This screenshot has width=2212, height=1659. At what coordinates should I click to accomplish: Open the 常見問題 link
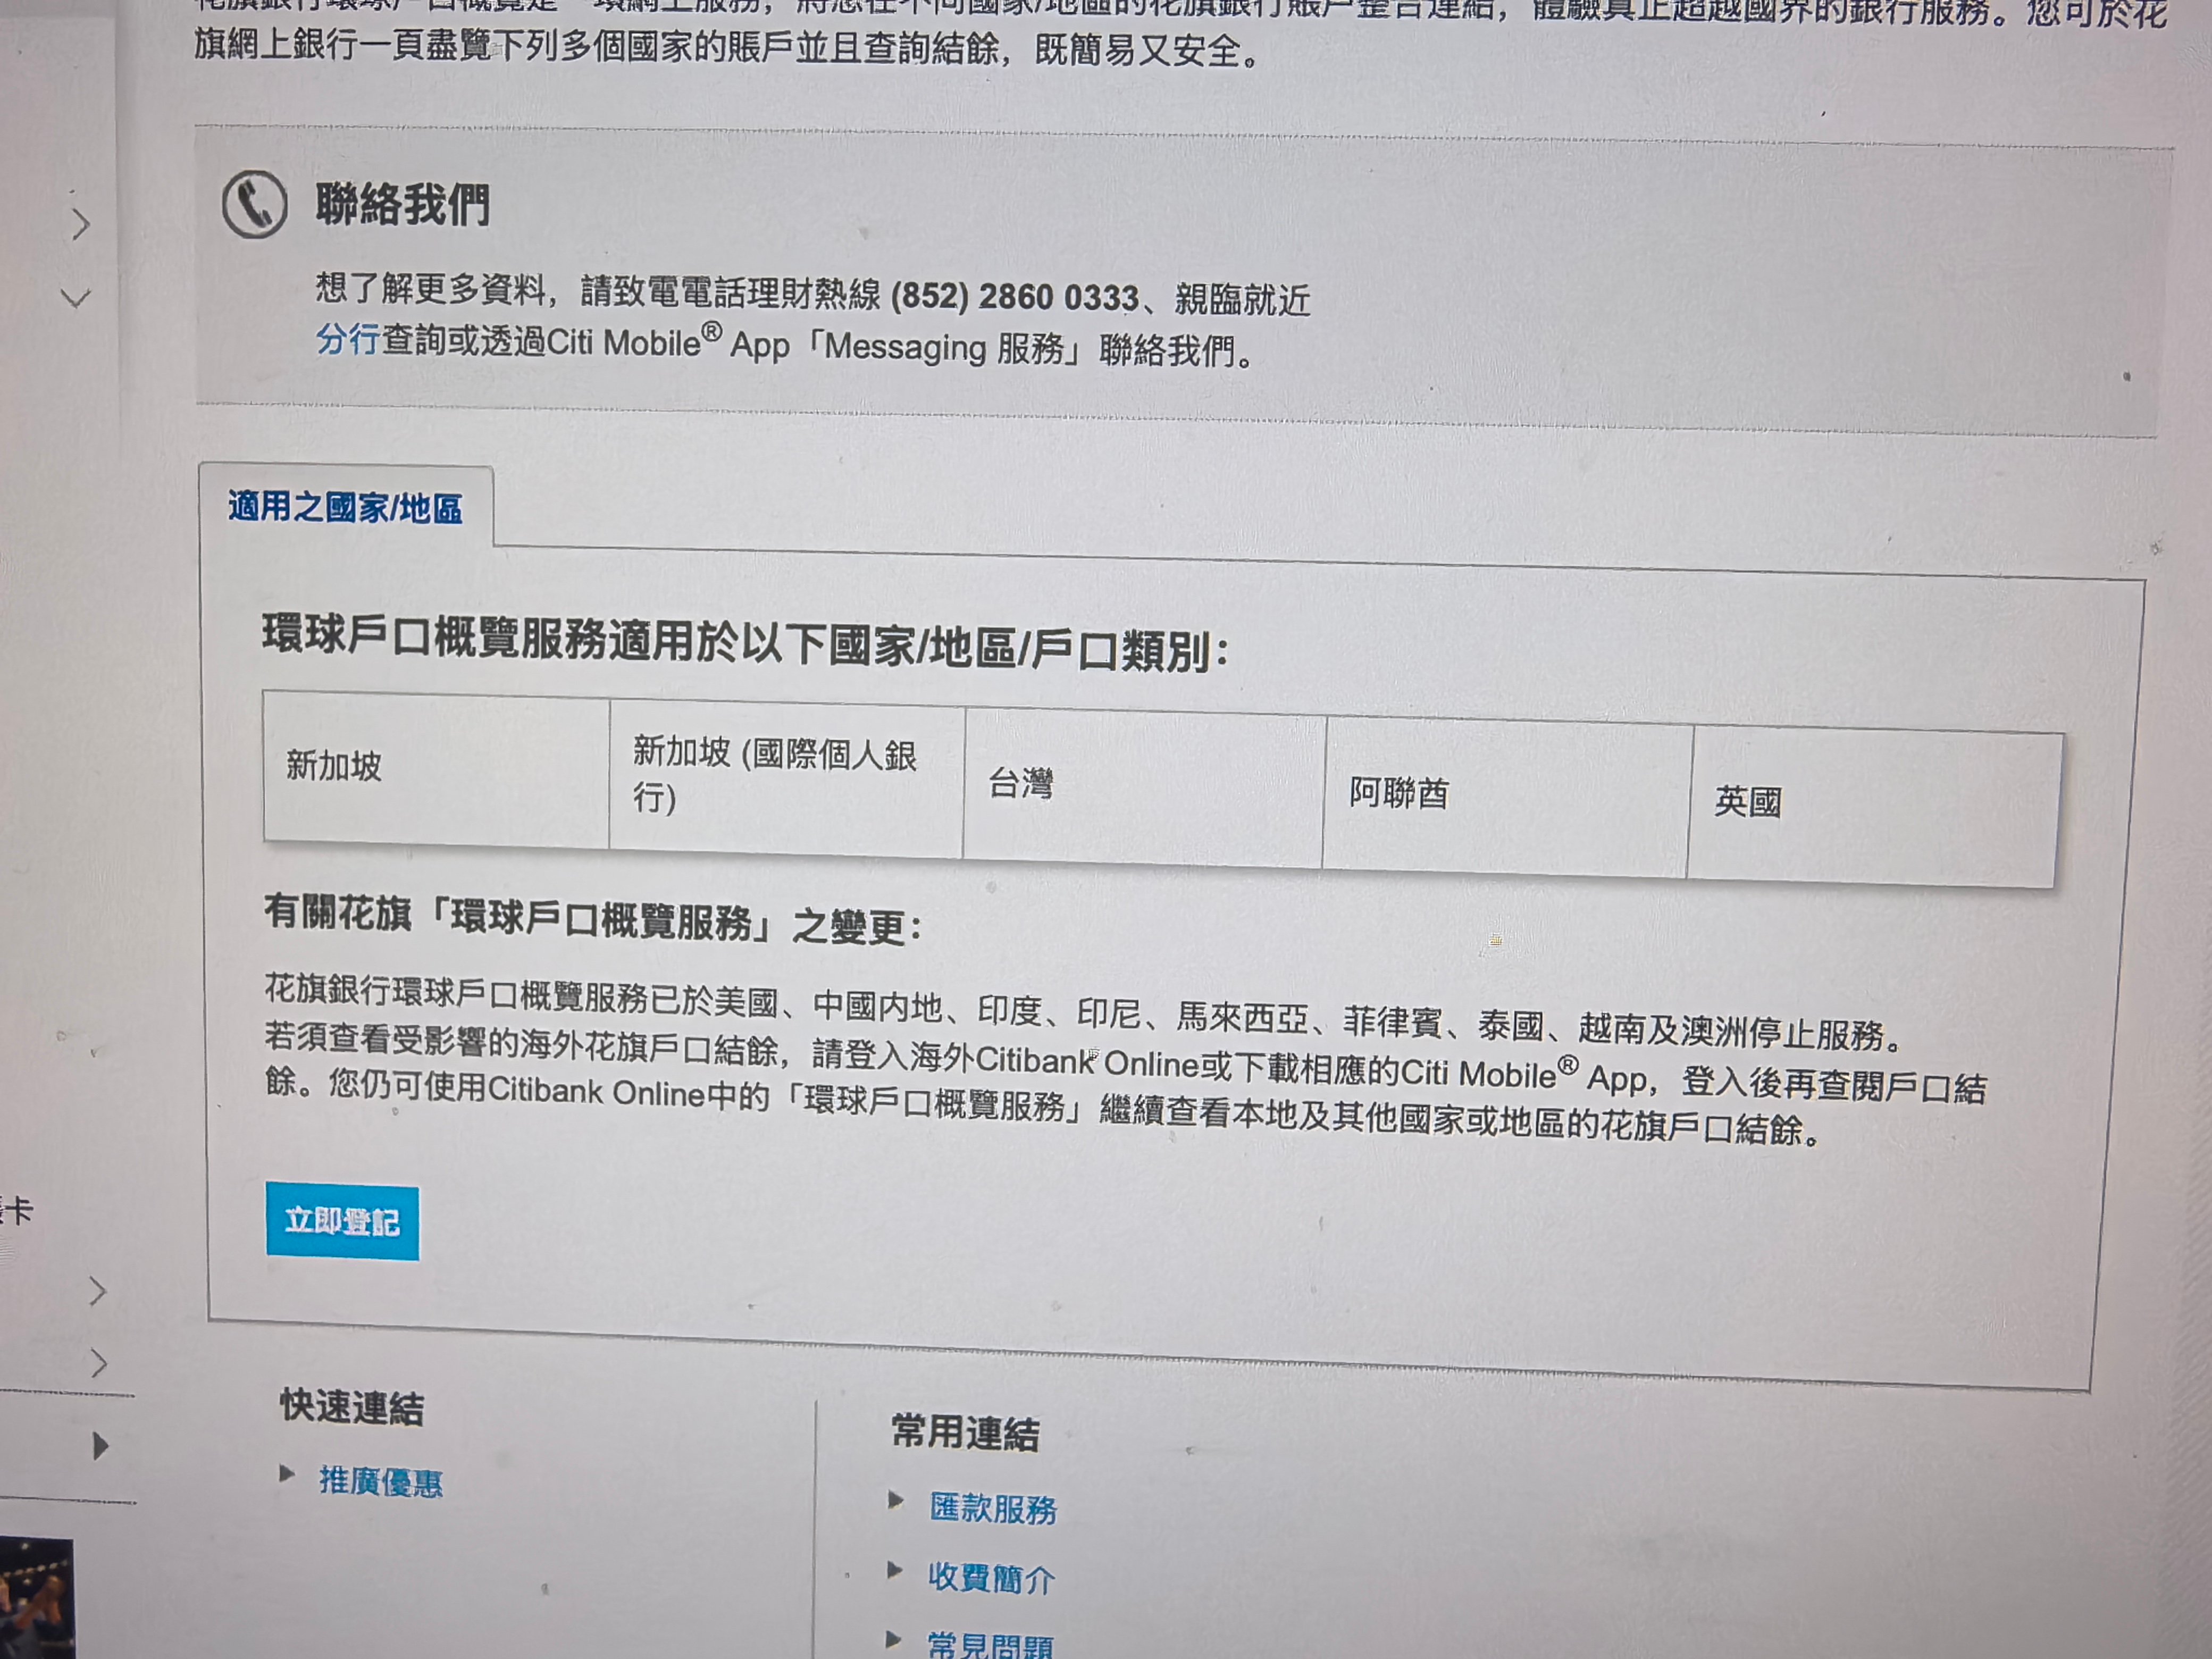pos(990,1644)
